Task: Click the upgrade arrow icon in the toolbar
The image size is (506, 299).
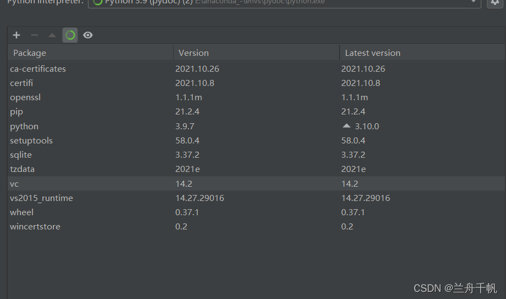Action: pos(52,35)
